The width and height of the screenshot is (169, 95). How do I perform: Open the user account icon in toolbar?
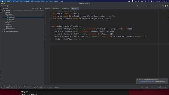click(138, 6)
